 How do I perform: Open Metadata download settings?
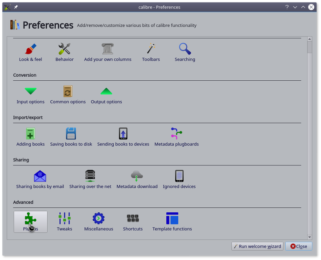[x=137, y=179]
